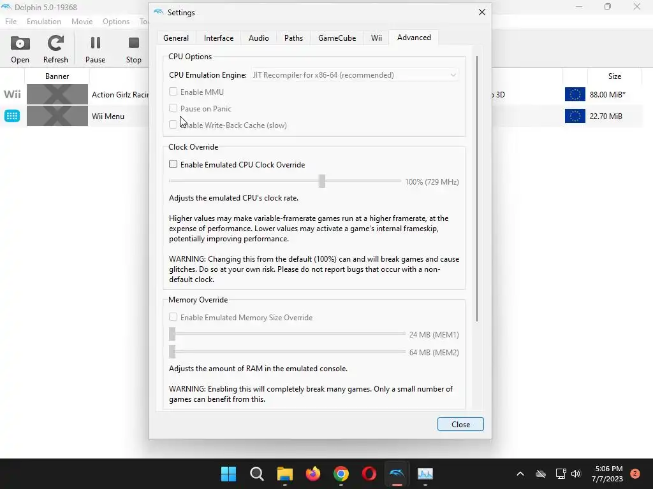Click the Wii platform icon for Action Girlz
The height and width of the screenshot is (489, 653).
(x=12, y=94)
